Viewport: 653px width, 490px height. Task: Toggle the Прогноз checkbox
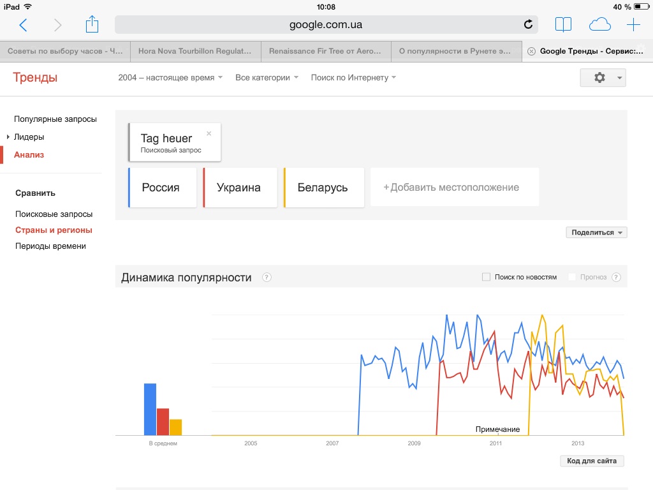click(572, 277)
